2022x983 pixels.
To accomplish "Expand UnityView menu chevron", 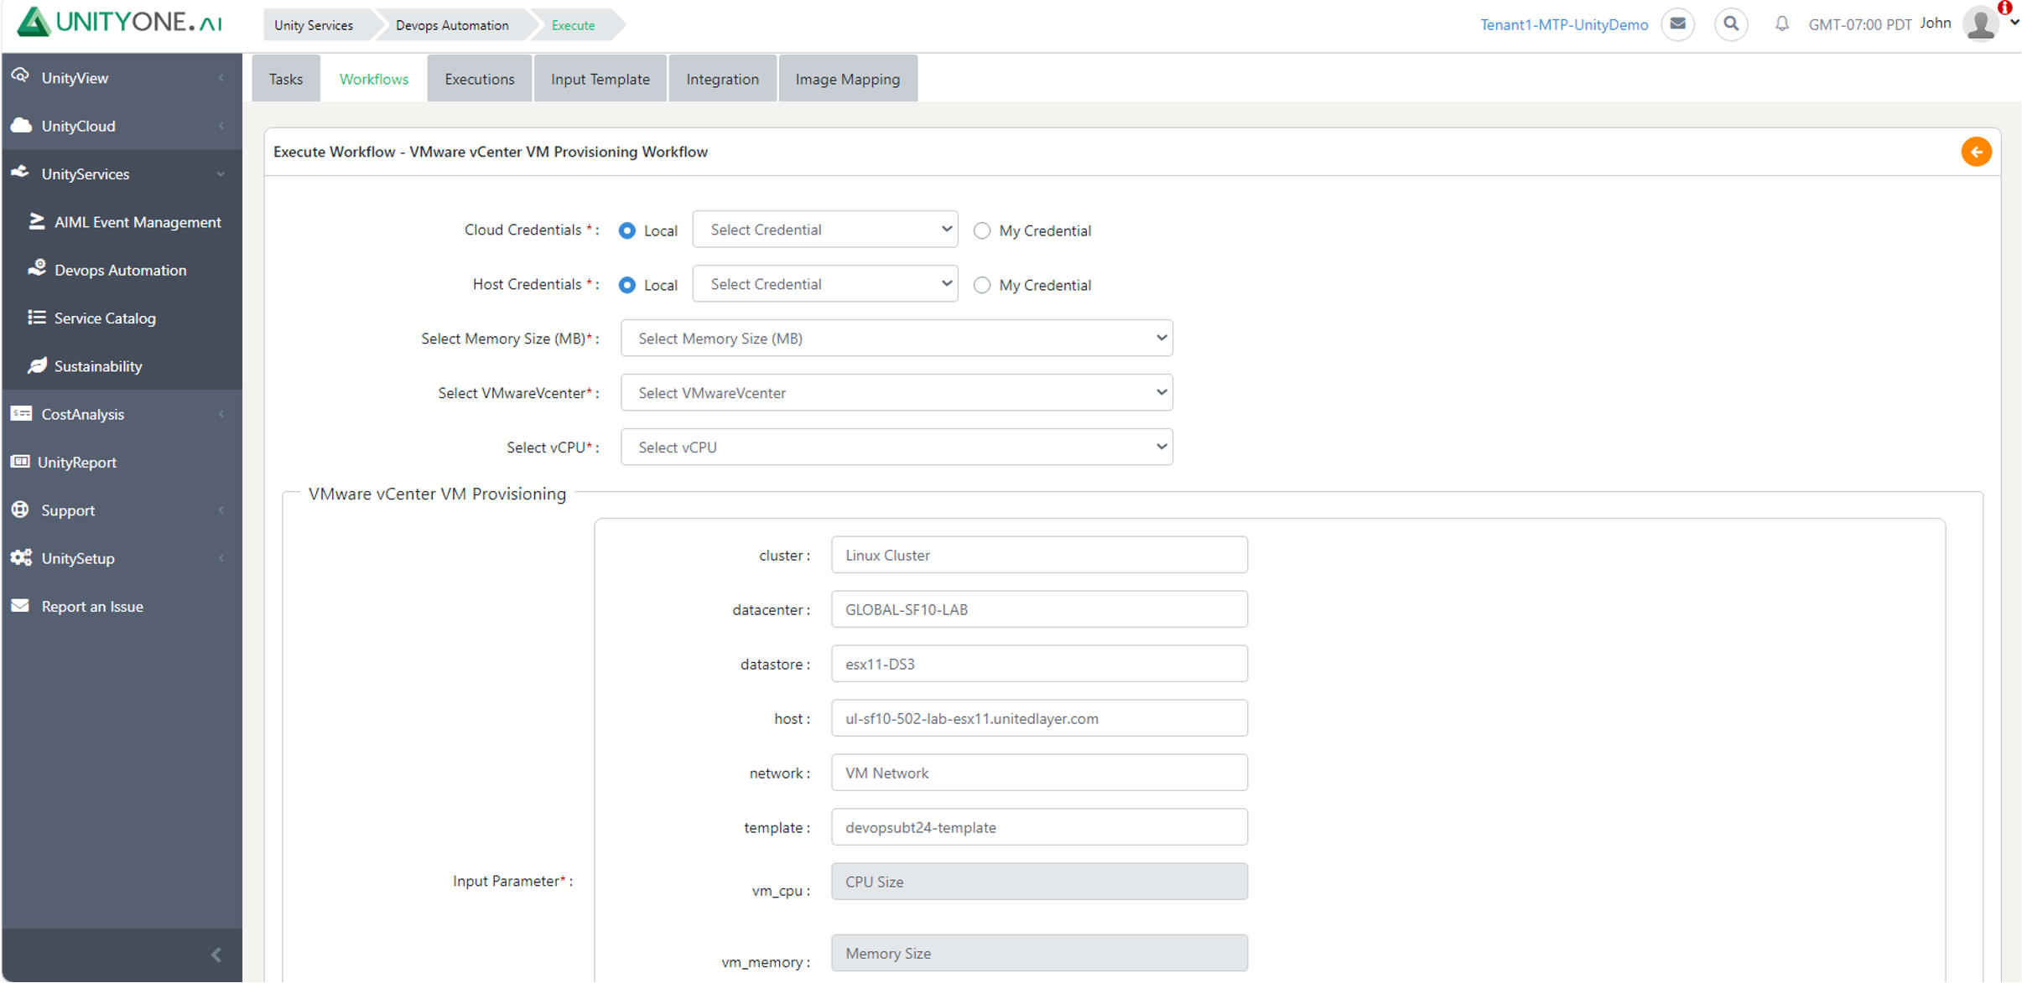I will (x=221, y=78).
